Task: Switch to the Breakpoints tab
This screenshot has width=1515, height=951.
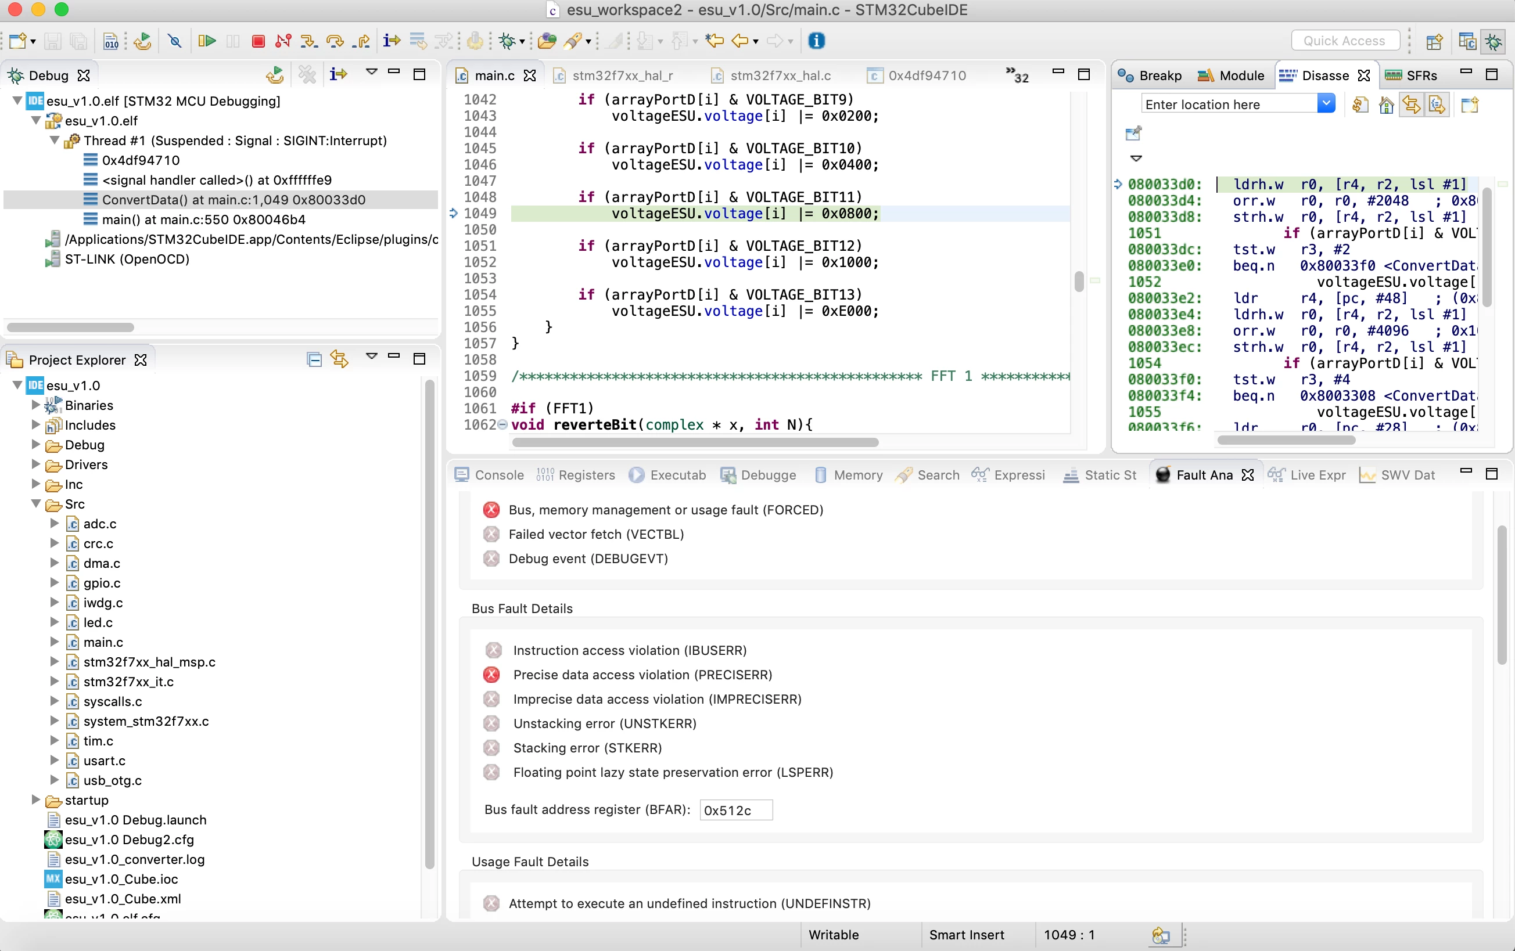Action: tap(1150, 75)
